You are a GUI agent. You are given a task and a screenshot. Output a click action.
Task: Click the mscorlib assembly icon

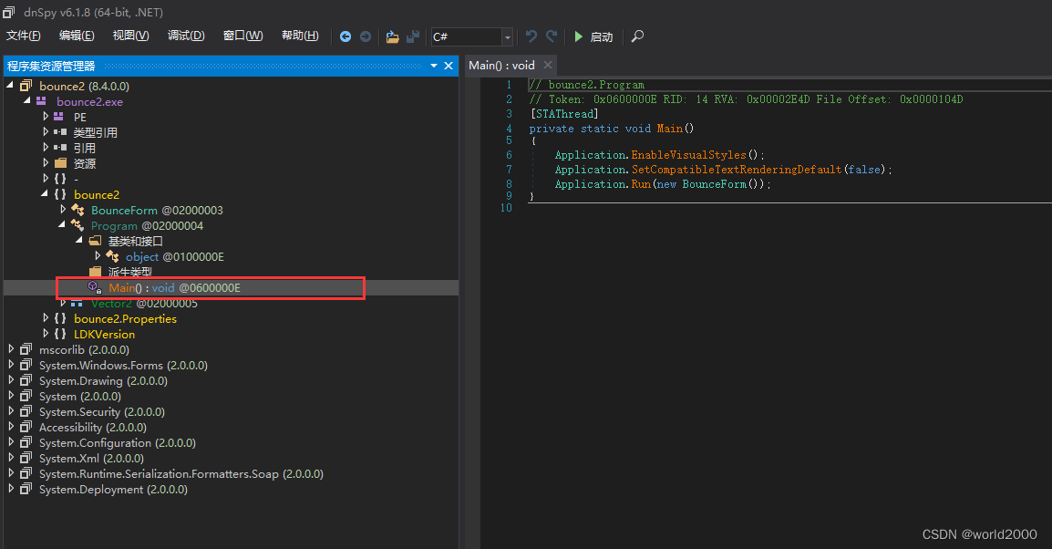[26, 349]
